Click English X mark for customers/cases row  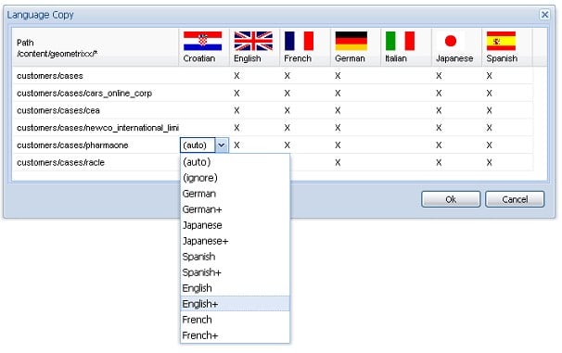pos(236,76)
